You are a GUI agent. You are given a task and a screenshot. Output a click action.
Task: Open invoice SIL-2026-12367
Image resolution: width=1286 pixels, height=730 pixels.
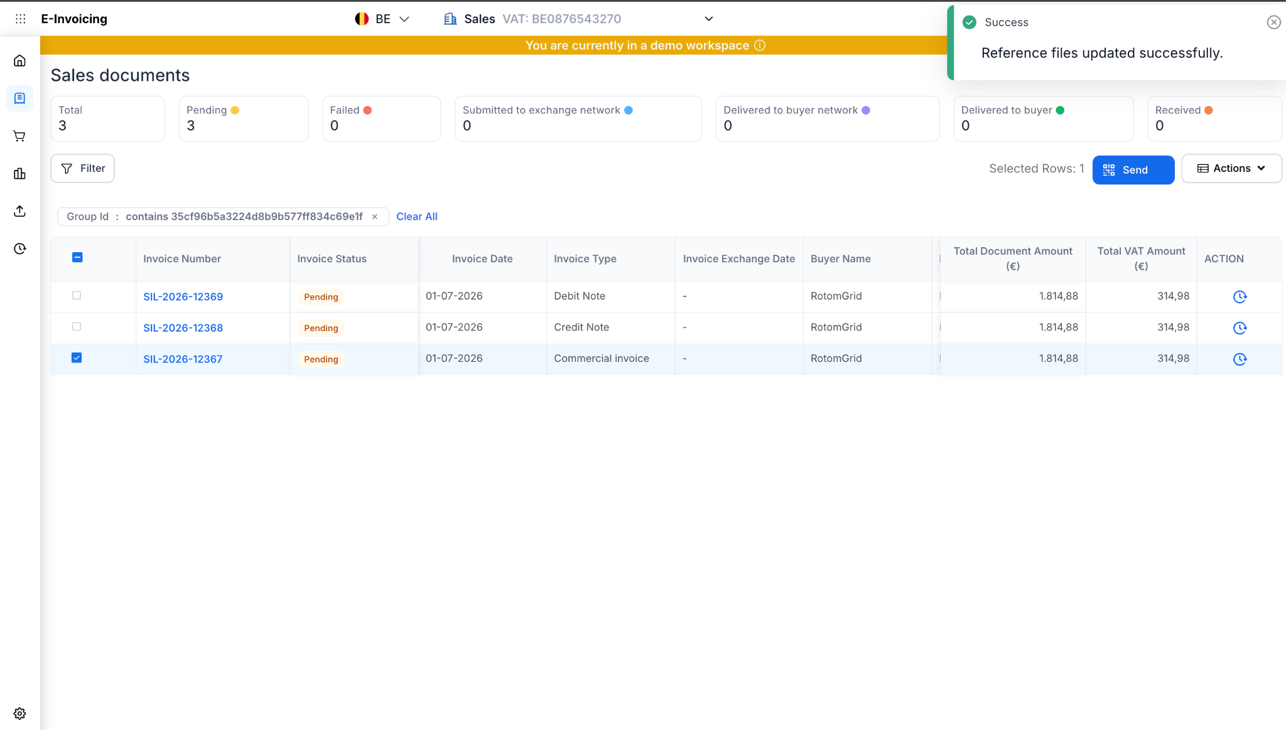pyautogui.click(x=183, y=359)
